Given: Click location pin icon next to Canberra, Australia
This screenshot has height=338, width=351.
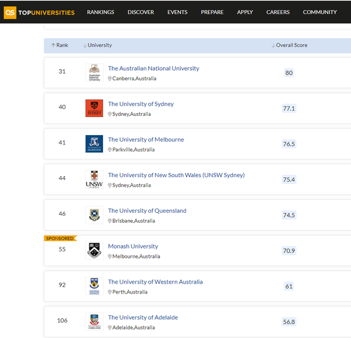Looking at the screenshot, I should tap(110, 78).
